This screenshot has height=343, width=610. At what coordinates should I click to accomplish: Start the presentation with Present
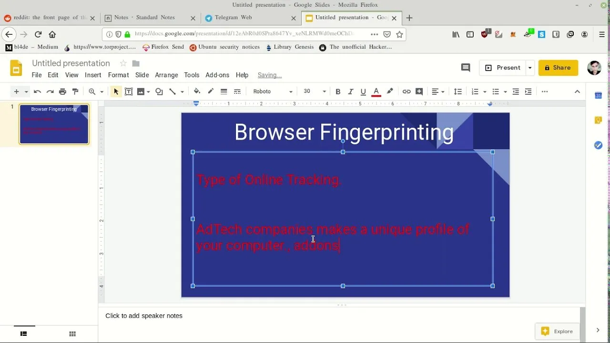point(503,68)
